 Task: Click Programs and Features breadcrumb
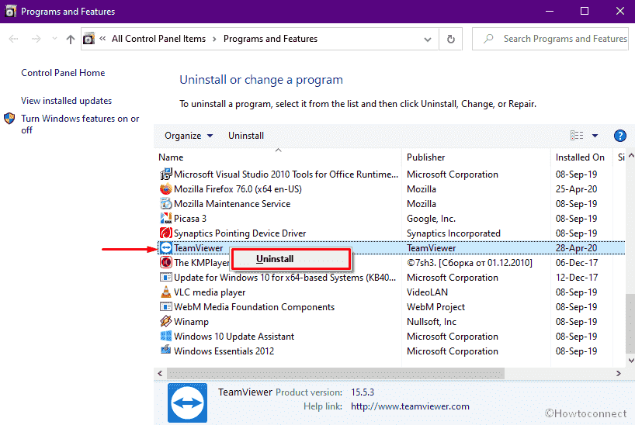coord(270,39)
